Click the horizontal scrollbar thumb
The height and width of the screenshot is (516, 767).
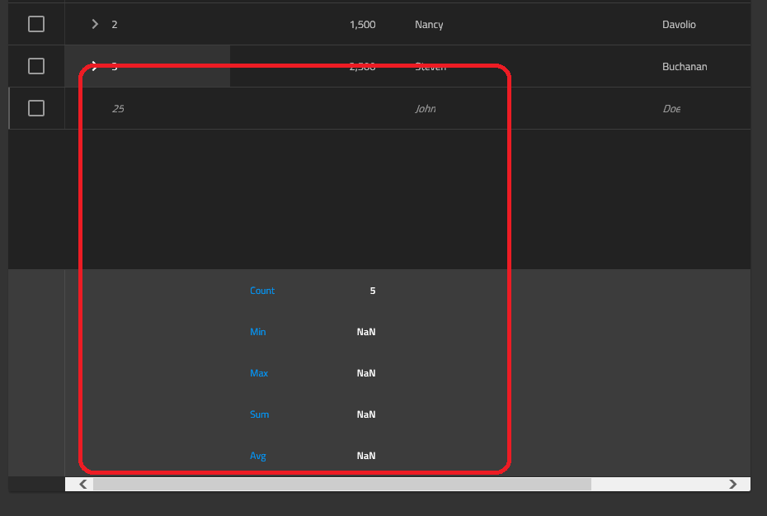341,484
